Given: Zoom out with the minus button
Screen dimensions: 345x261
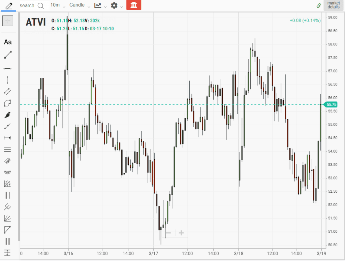Looking at the screenshot, I should coord(169,233).
